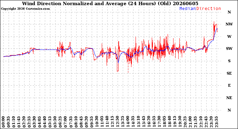This screenshot has height=129, width=238.
Task: Click the chart title text
Action: click(x=110, y=3)
